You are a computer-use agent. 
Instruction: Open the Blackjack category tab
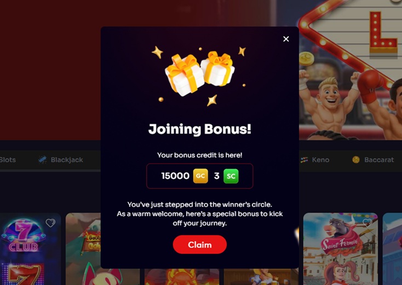coord(60,160)
